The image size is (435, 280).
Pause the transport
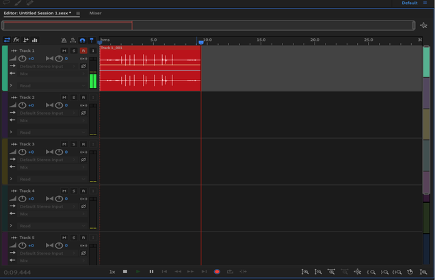[x=151, y=272]
